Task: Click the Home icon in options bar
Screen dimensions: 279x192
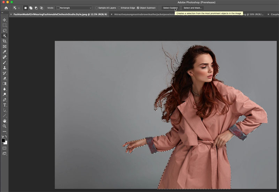Action: pyautogui.click(x=6, y=8)
